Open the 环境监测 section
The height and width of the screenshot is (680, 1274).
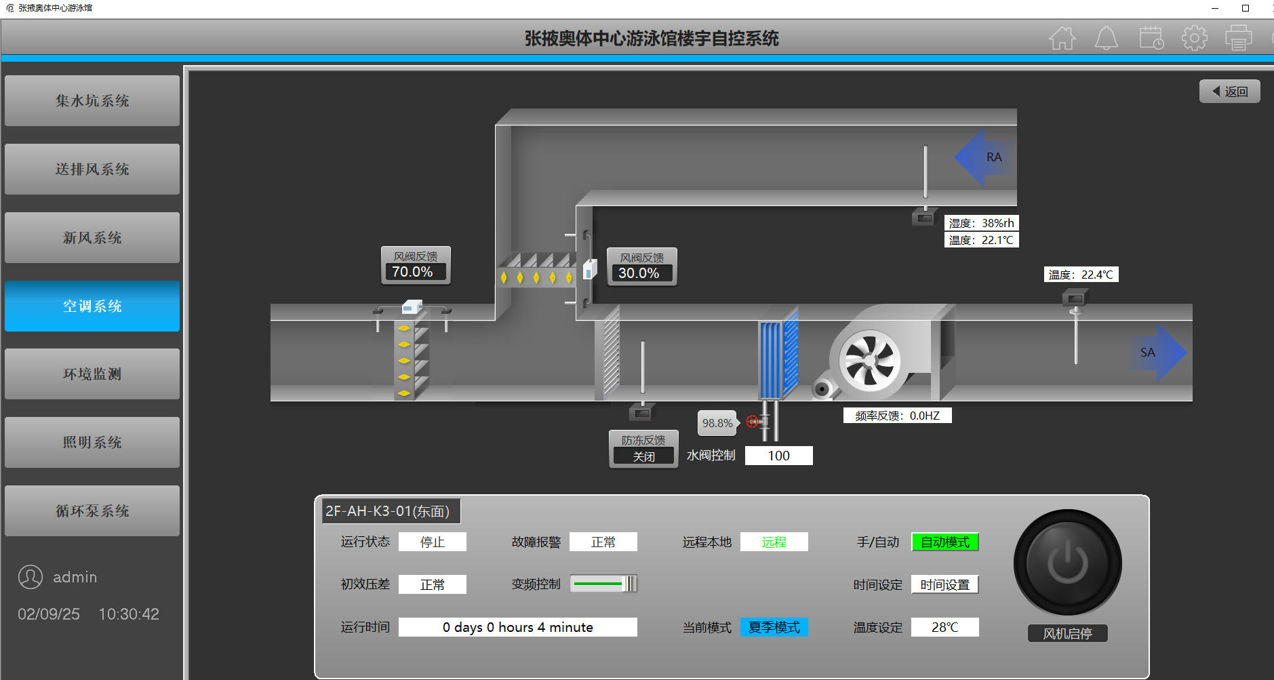[92, 374]
